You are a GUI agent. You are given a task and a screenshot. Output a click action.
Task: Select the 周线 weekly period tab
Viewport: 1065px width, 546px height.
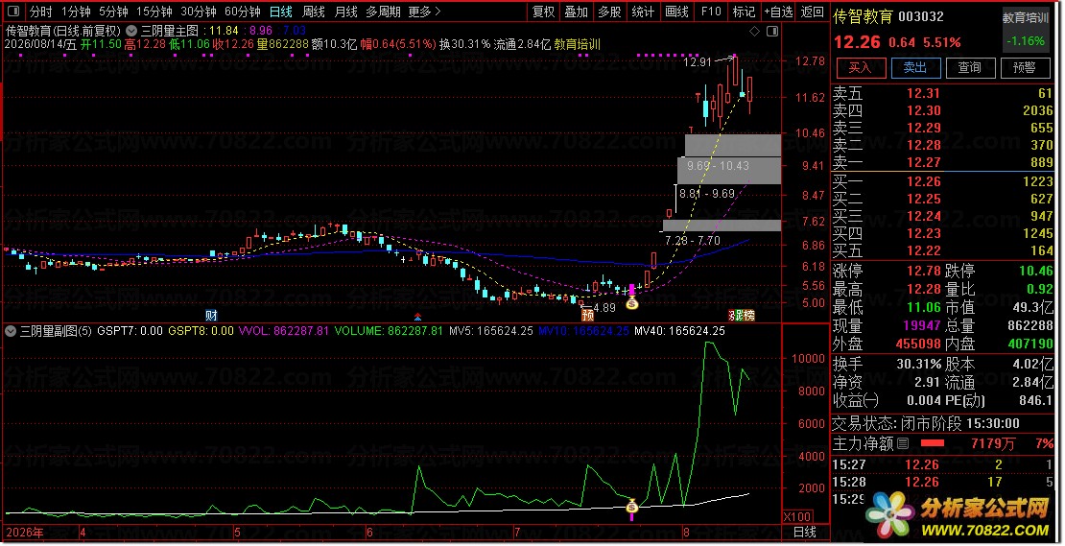(313, 12)
